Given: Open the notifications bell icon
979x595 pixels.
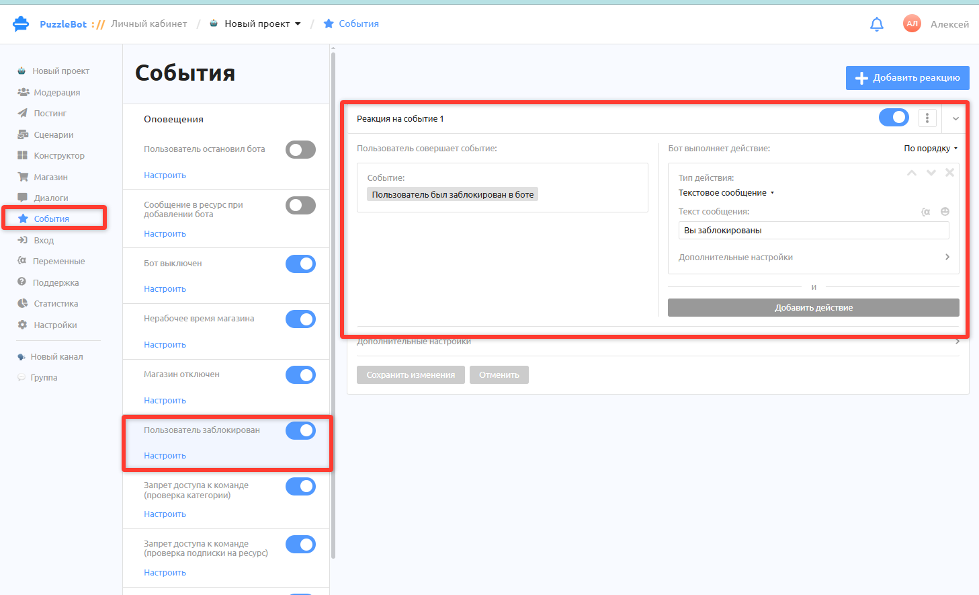Looking at the screenshot, I should click(876, 24).
